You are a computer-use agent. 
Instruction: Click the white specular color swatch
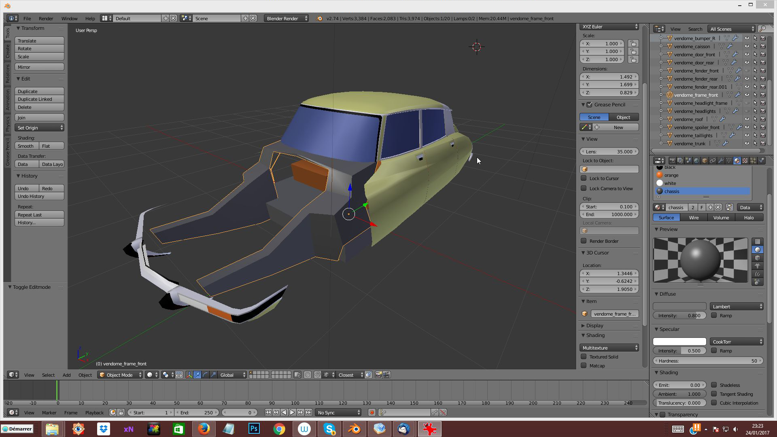[x=679, y=342]
